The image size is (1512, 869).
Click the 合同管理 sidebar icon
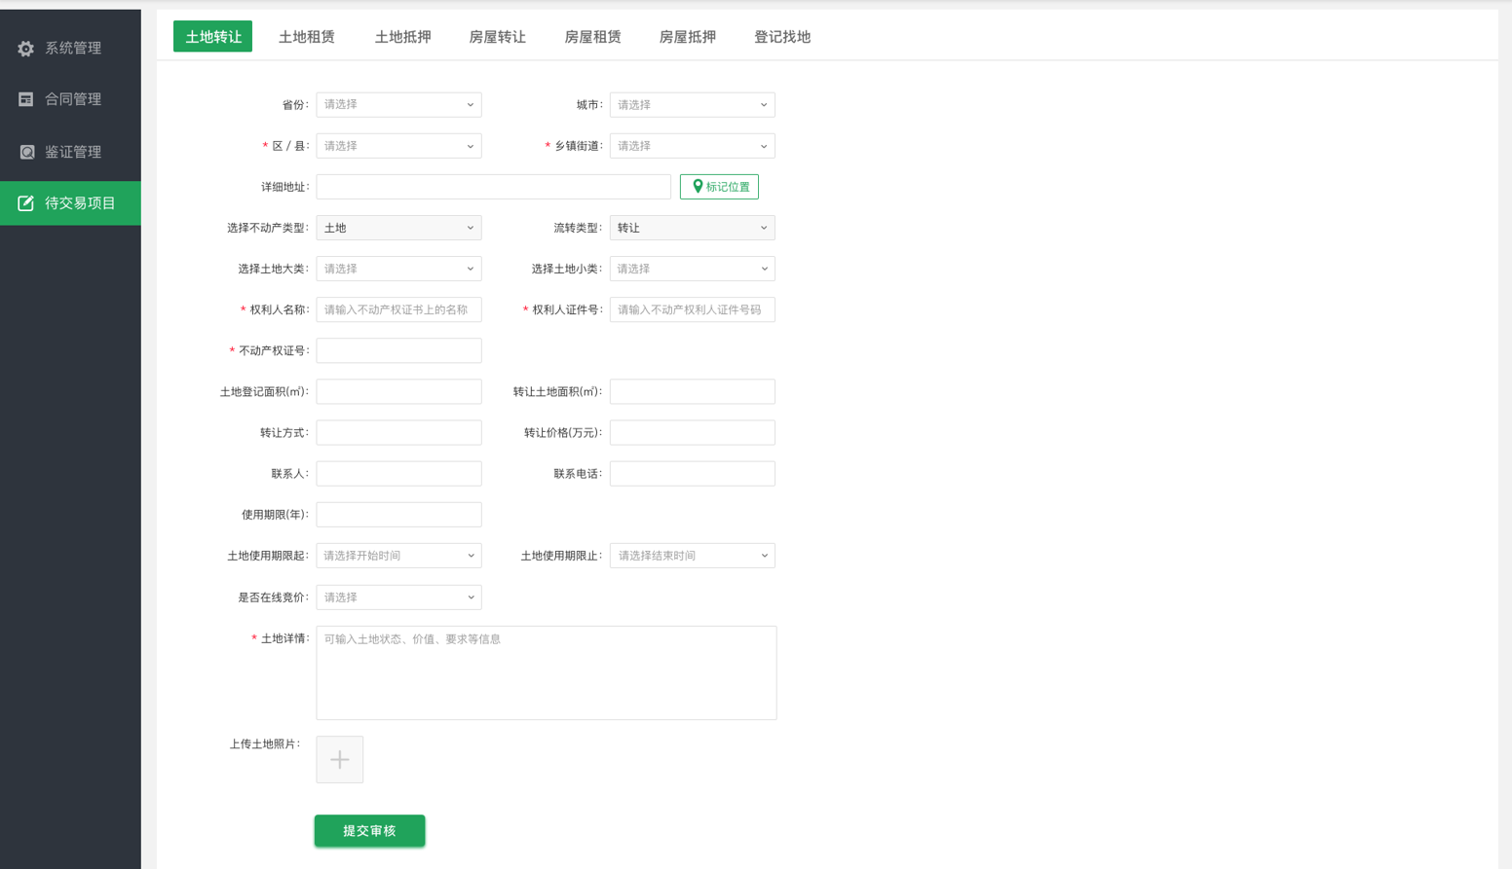tap(26, 99)
